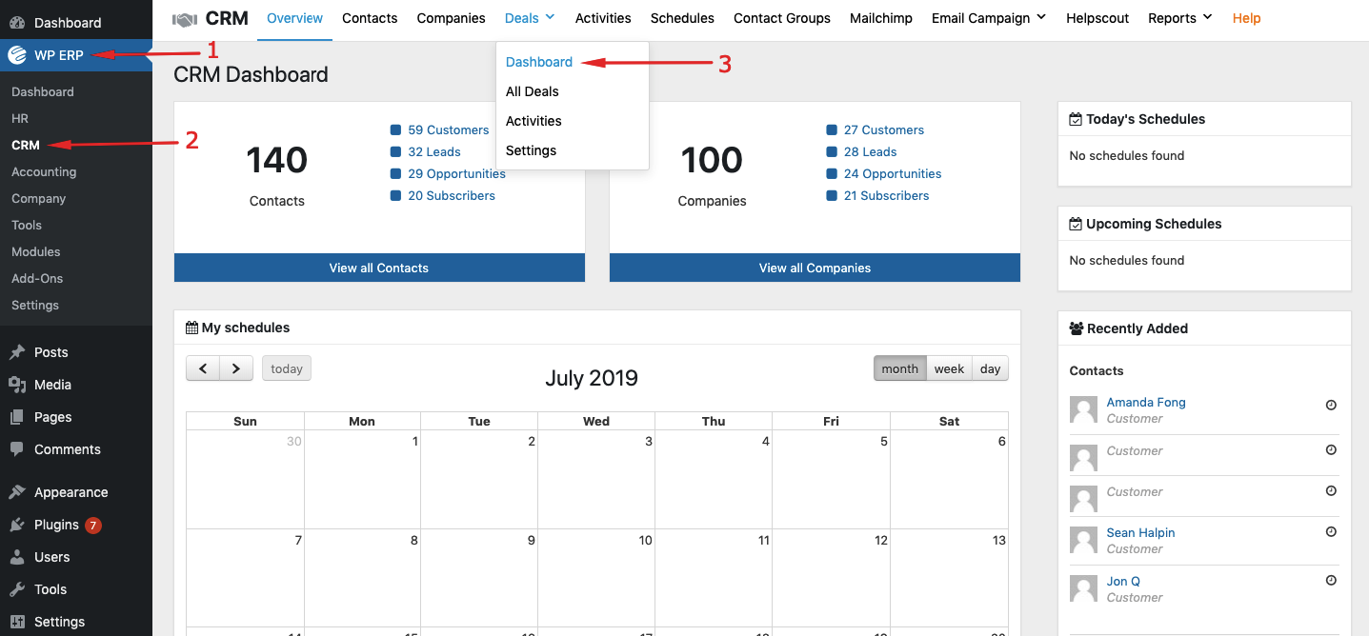
Task: Click July 1 in the calendar
Action: tap(362, 480)
